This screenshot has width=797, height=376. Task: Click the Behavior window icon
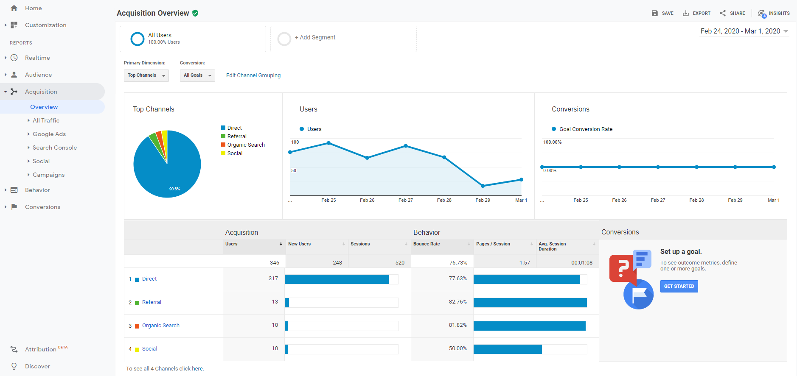tap(14, 190)
